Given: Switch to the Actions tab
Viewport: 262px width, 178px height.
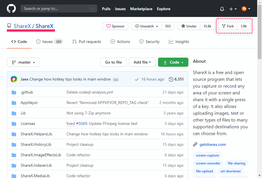Looking at the screenshot, I should pyautogui.click(x=120, y=42).
